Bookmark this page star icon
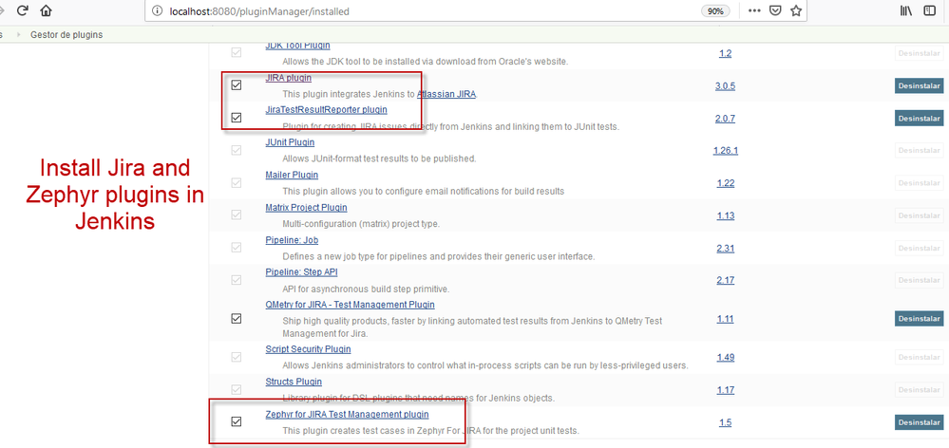 (796, 10)
